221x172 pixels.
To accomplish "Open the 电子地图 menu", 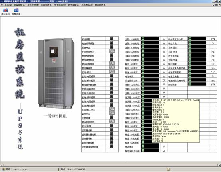I will tap(60, 5).
